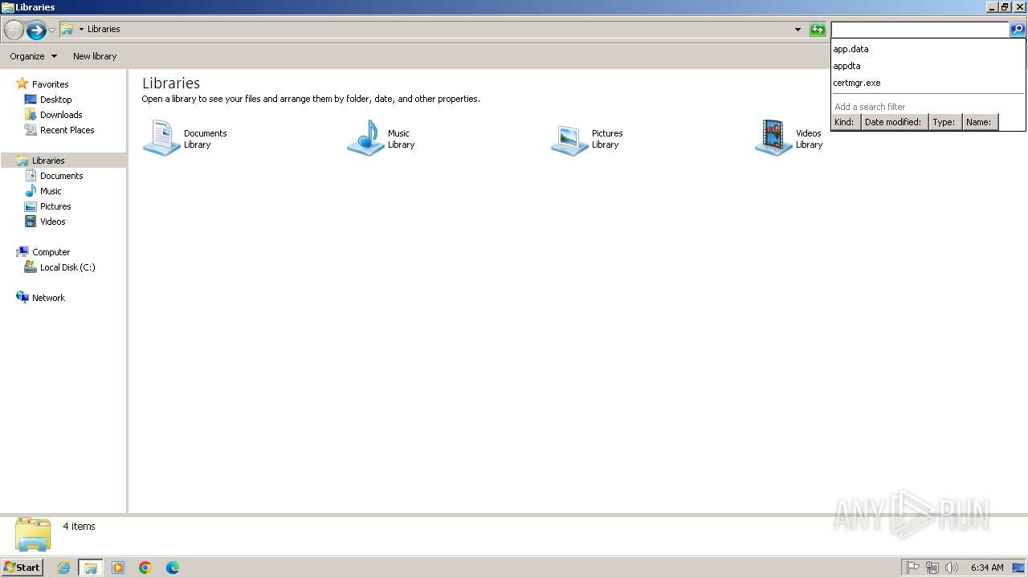Select the Documents Library icon
Screen dimensions: 1028x578
(161, 138)
